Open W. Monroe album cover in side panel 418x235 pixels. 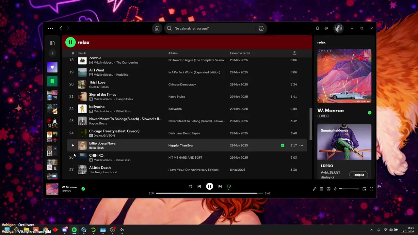point(344,76)
